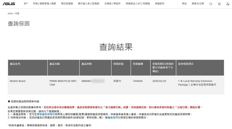Select the TAIWAN region cell

click(140, 85)
